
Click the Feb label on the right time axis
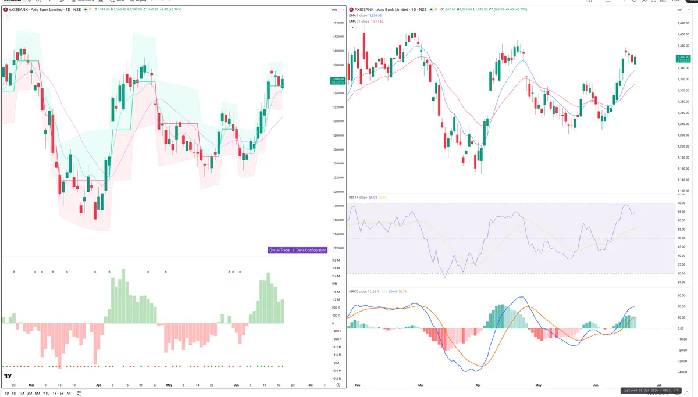point(357,385)
